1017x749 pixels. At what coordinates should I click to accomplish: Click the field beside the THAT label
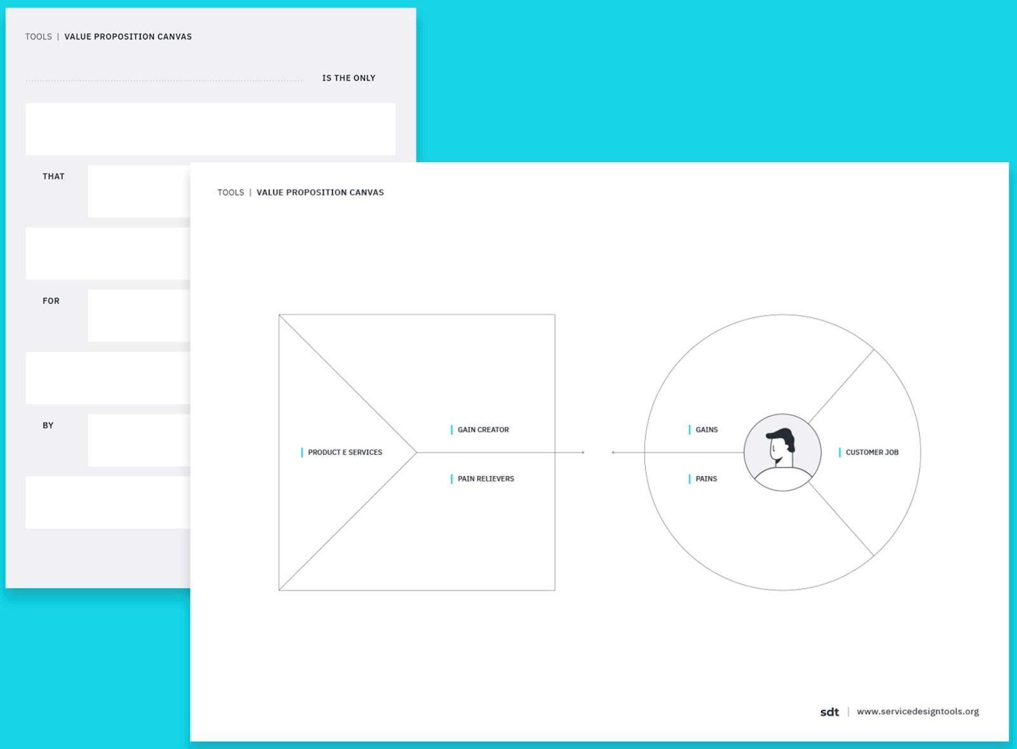(139, 191)
